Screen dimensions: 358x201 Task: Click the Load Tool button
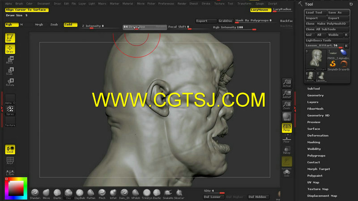(316, 13)
